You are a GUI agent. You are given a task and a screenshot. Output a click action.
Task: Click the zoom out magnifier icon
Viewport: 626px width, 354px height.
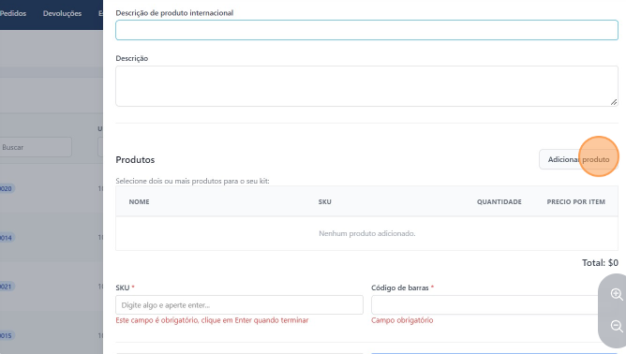(617, 326)
